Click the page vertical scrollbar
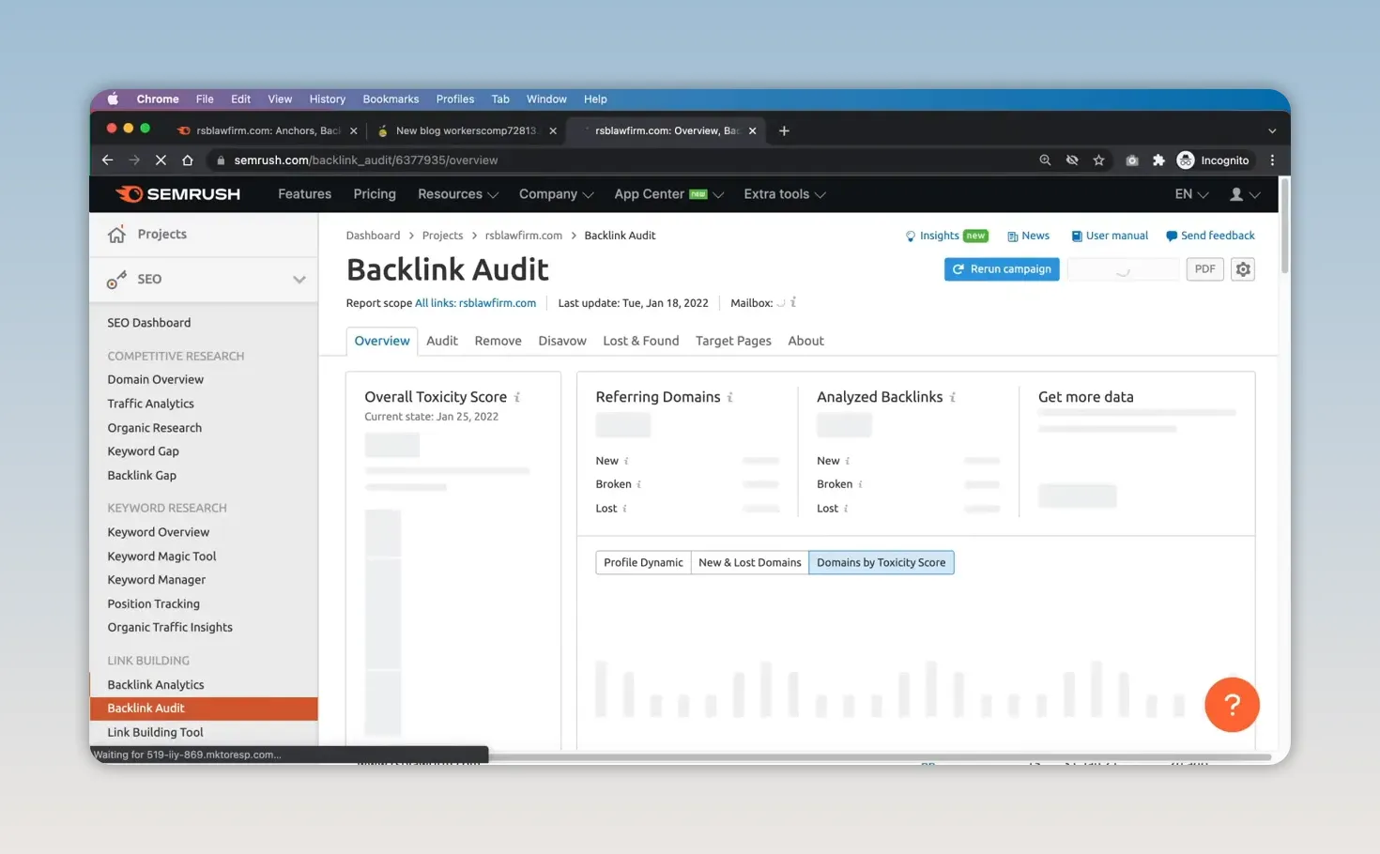 (1284, 225)
